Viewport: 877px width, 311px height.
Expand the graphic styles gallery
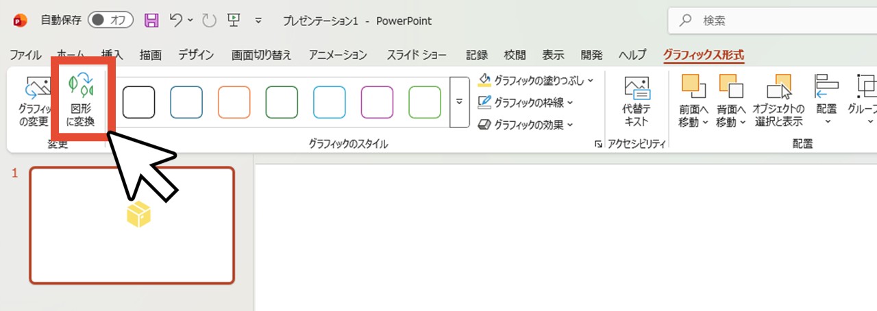(458, 102)
